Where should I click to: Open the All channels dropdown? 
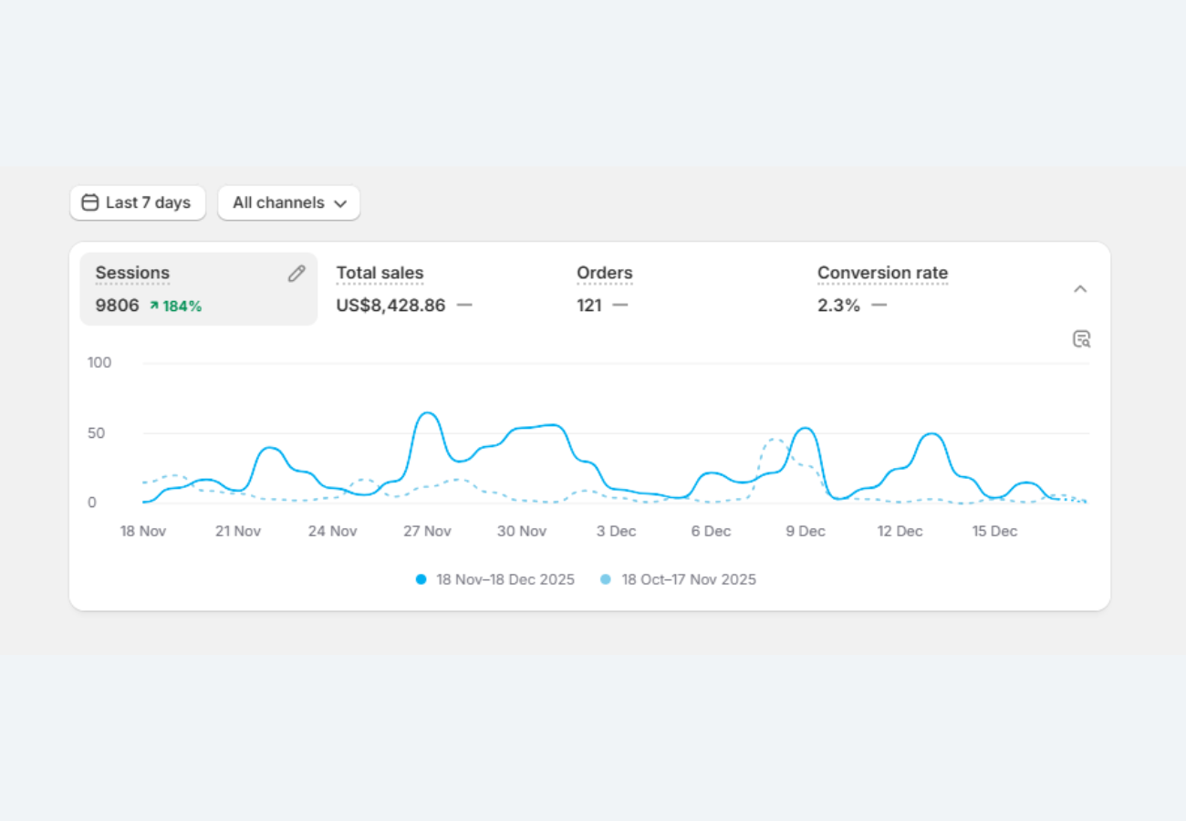pos(288,203)
